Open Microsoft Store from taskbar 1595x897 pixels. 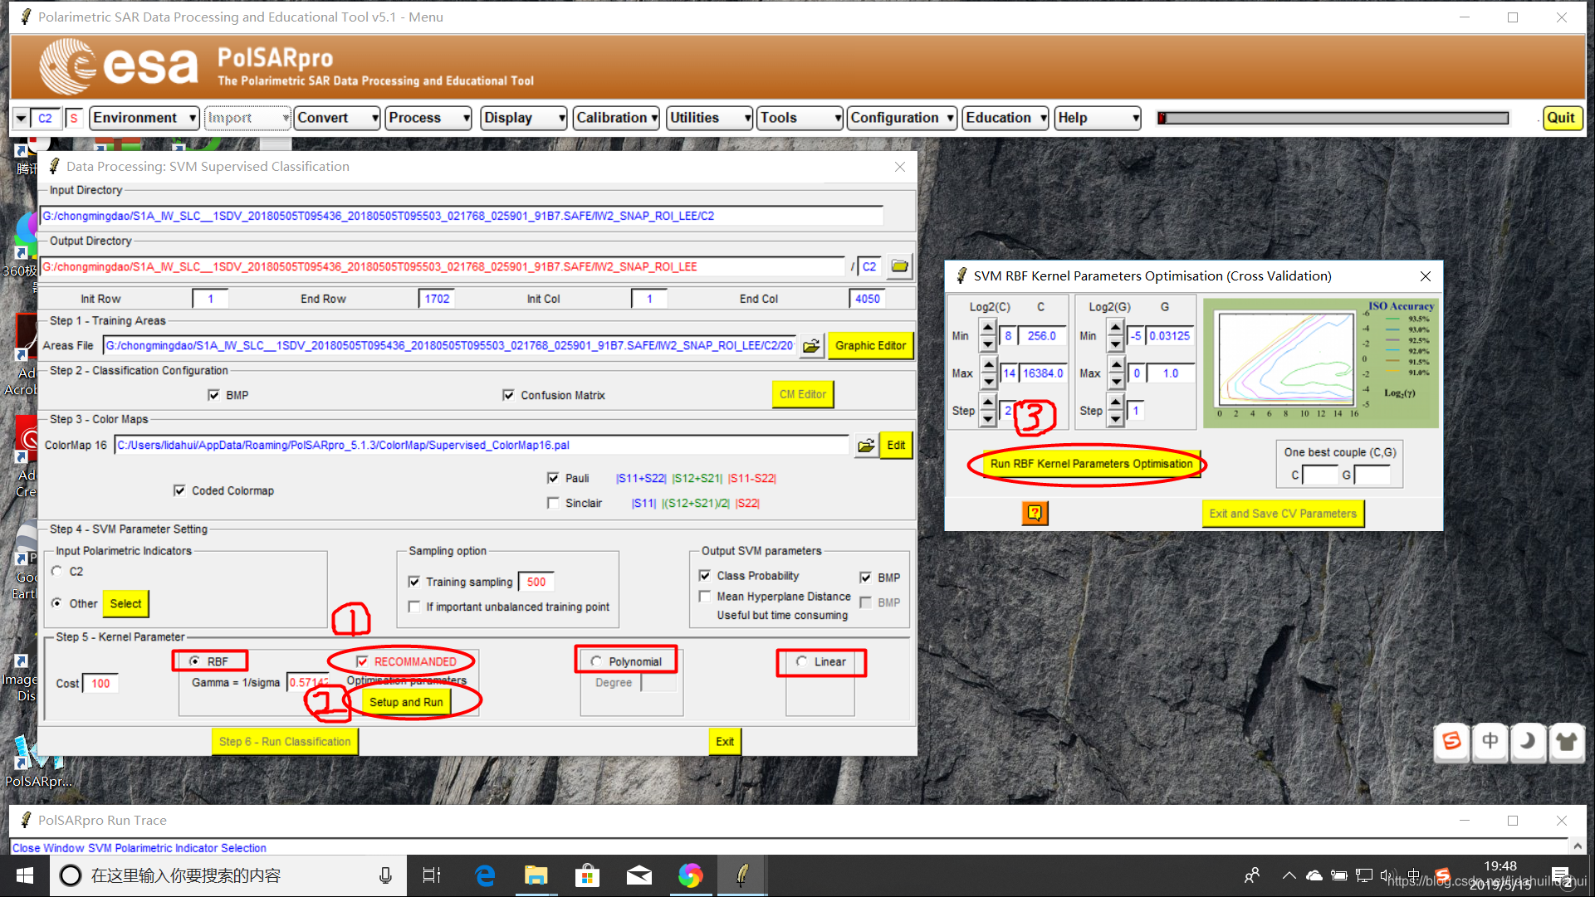click(588, 875)
